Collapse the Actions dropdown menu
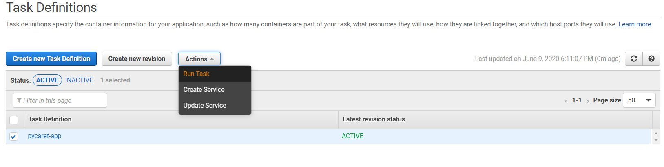 point(199,59)
